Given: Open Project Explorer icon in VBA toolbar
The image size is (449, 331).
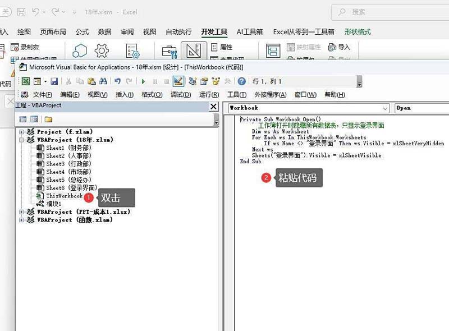Looking at the screenshot, I should 193,81.
